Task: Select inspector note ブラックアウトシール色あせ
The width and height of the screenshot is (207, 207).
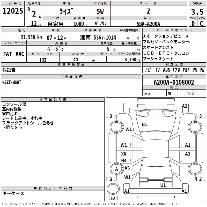Action: [28, 123]
